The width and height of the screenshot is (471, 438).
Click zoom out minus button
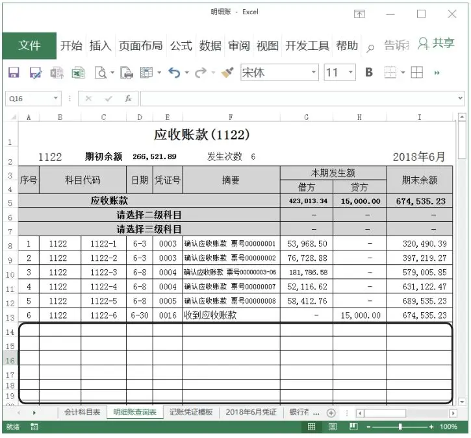368,427
